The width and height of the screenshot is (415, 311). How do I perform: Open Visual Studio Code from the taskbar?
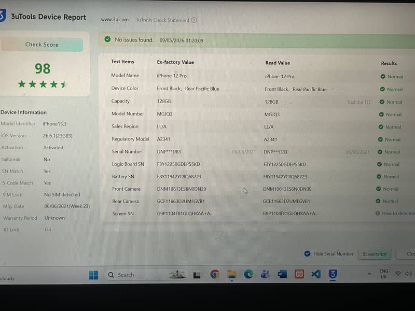pos(316,274)
